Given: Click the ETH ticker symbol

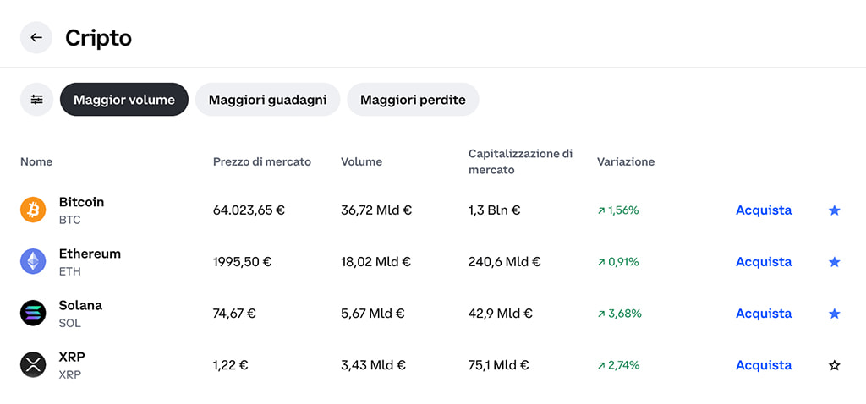Looking at the screenshot, I should tap(69, 271).
